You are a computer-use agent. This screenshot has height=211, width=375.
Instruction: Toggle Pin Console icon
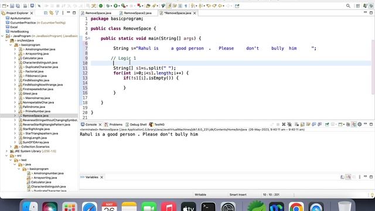click(327, 124)
